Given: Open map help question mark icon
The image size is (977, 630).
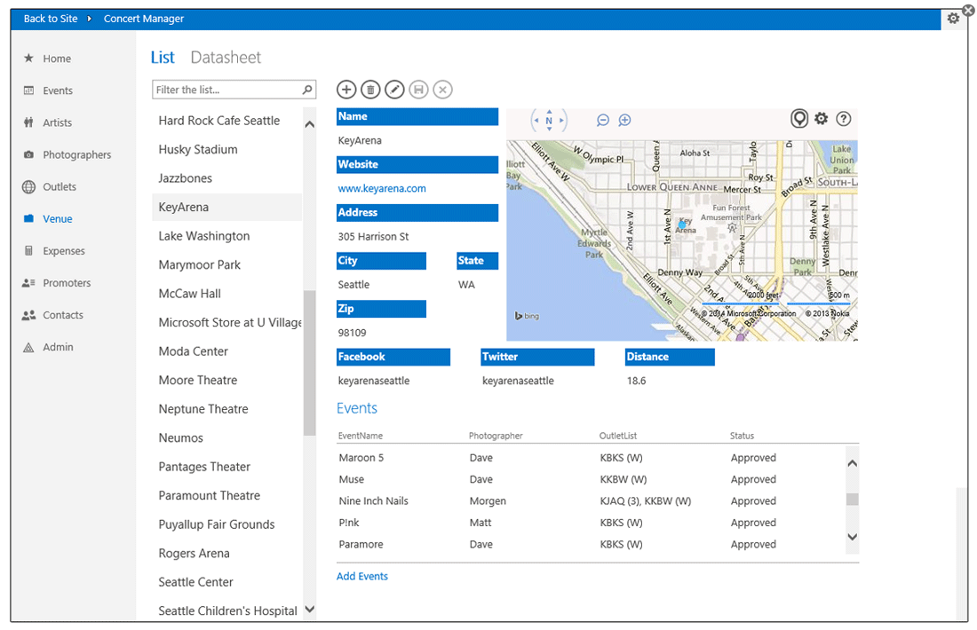Looking at the screenshot, I should (x=843, y=118).
